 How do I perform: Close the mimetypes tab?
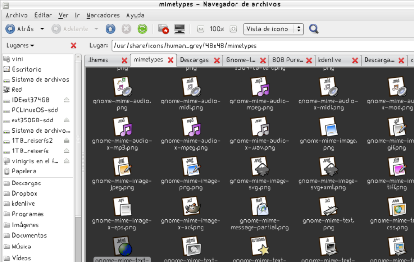171,60
